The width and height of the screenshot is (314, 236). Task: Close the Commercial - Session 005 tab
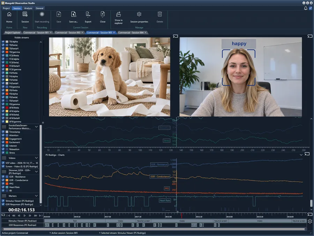pyautogui.click(x=114, y=32)
